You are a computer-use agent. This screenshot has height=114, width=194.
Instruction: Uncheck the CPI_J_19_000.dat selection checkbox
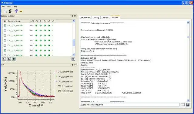pos(5,50)
